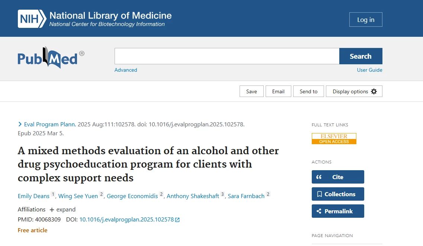This screenshot has width=423, height=246.
Task: Open author Emily Deans link
Action: [x=33, y=196]
